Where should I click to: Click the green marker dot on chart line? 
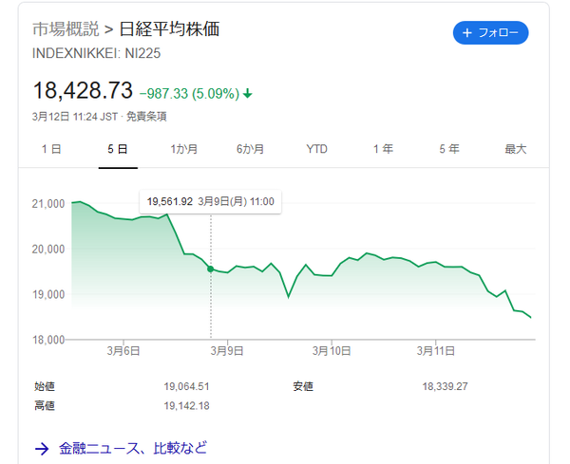pos(211,269)
